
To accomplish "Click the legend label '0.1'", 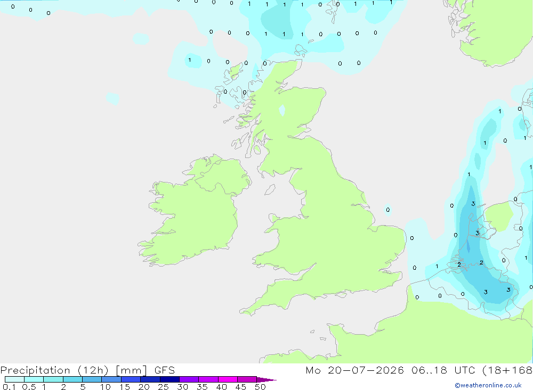I will pyautogui.click(x=9, y=387).
